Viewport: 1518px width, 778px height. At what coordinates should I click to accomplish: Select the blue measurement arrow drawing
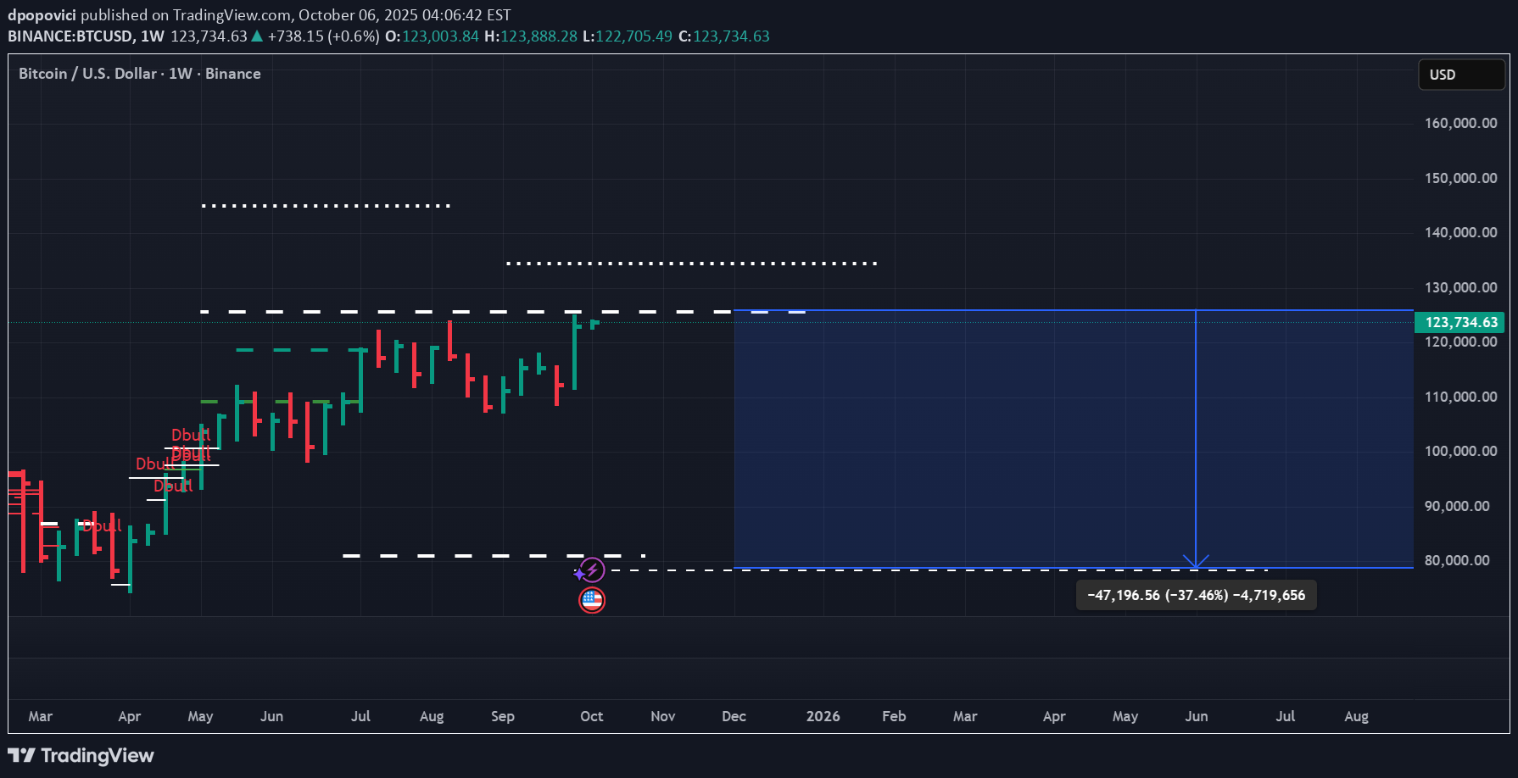click(x=1196, y=441)
